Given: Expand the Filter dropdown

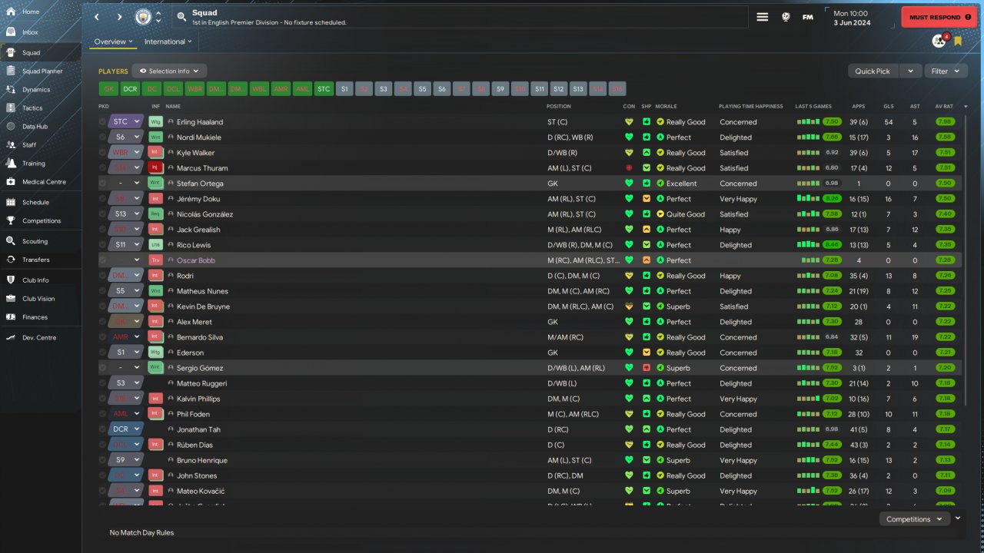Looking at the screenshot, I should [x=946, y=71].
